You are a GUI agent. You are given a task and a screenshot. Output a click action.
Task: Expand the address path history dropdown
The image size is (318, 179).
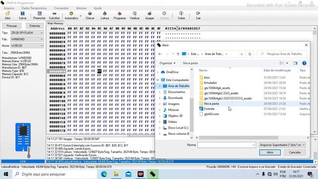point(241,54)
